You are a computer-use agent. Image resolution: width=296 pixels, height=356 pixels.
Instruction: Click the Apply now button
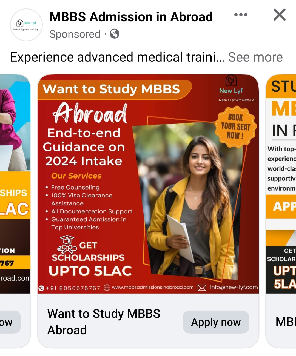coord(216,322)
